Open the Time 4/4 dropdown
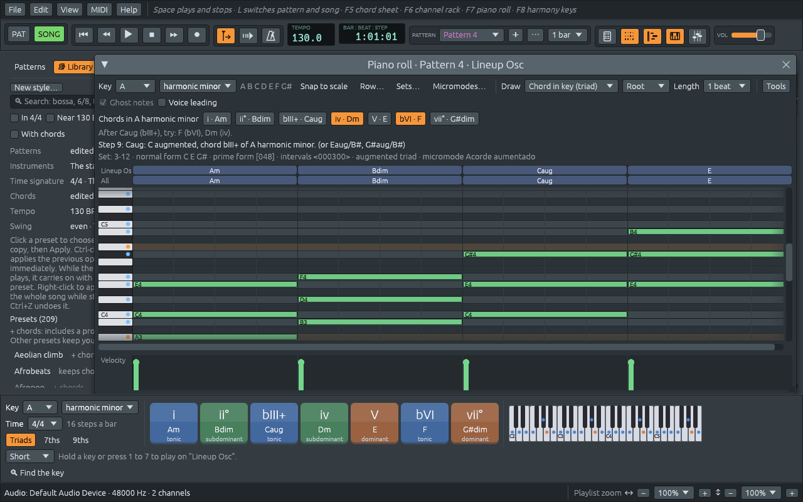This screenshot has width=803, height=502. (x=45, y=424)
